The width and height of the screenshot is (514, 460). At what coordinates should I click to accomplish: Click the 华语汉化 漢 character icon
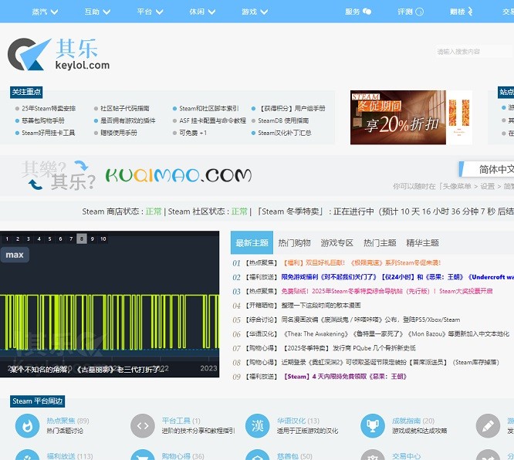point(258,425)
